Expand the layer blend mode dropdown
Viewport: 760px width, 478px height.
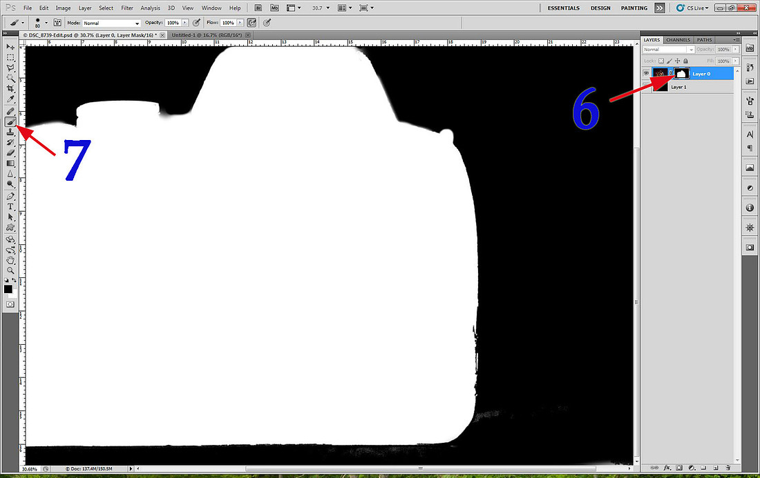(x=668, y=50)
